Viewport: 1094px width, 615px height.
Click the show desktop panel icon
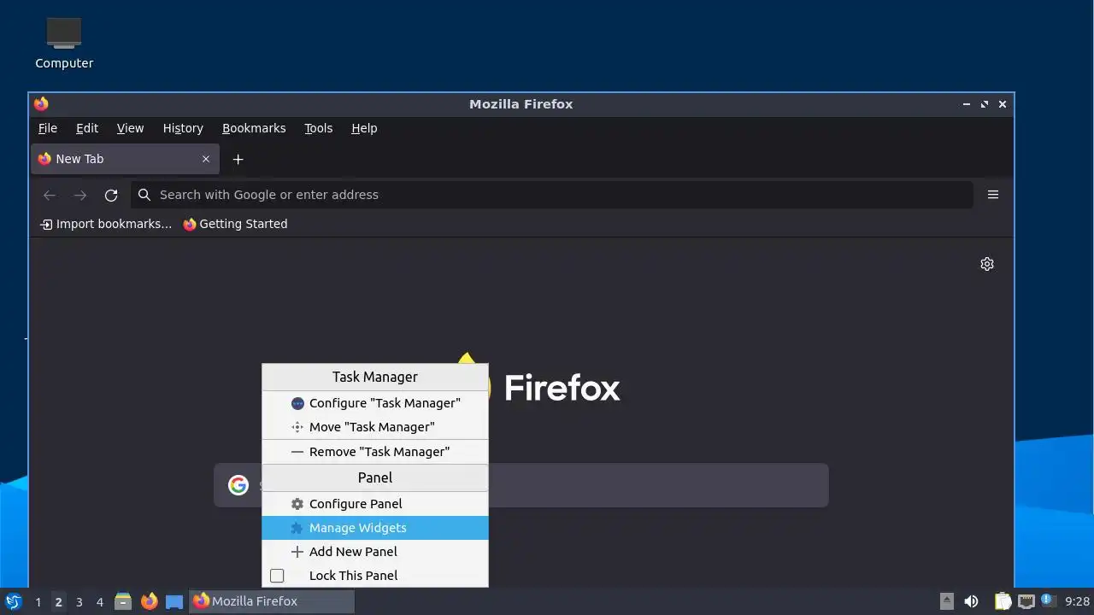point(174,601)
